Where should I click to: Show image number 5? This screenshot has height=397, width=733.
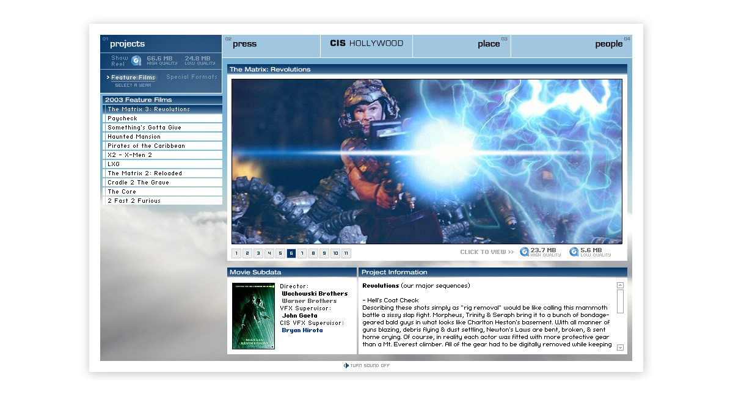click(x=280, y=253)
